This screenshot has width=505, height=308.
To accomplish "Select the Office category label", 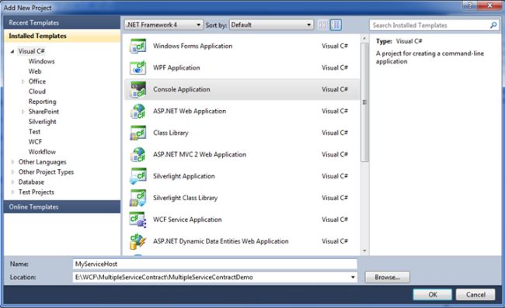I will click(x=37, y=81).
